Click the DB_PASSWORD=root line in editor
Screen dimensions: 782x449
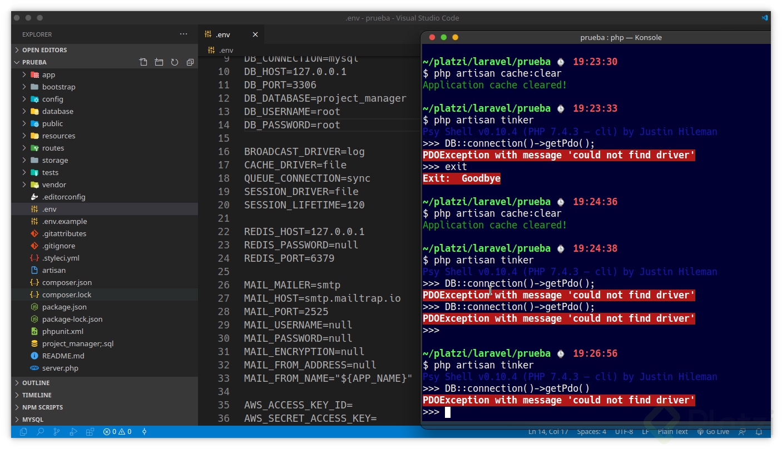pyautogui.click(x=292, y=125)
